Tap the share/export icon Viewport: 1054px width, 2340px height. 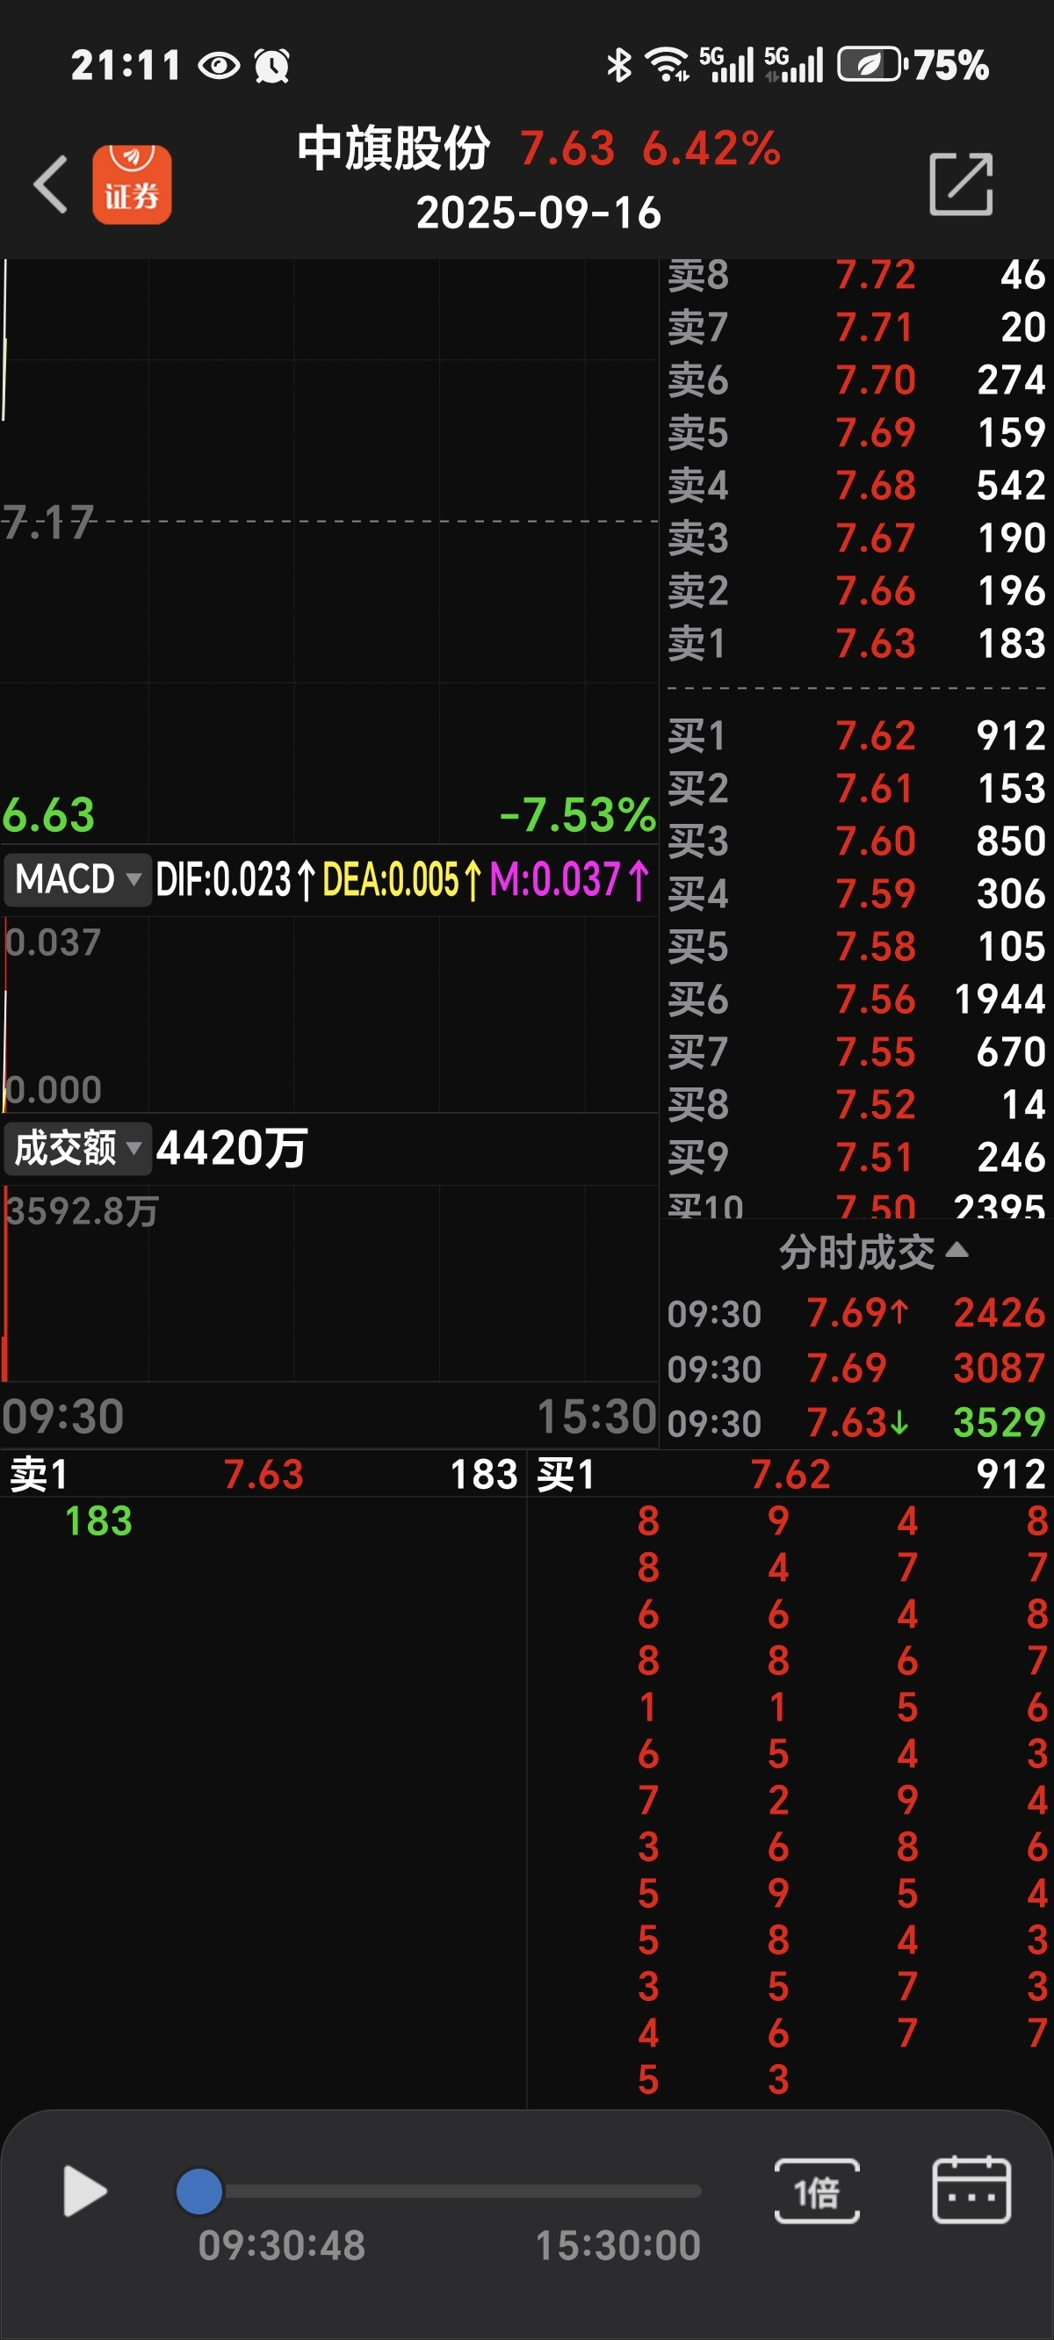point(961,184)
